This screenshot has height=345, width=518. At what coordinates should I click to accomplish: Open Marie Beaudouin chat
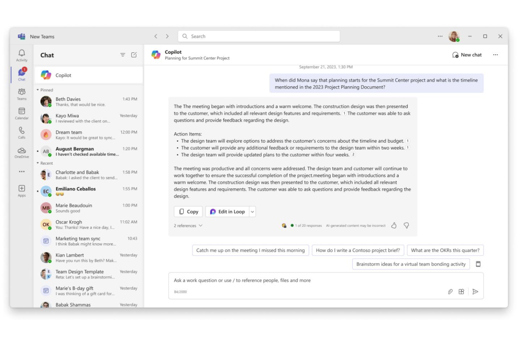click(x=89, y=208)
